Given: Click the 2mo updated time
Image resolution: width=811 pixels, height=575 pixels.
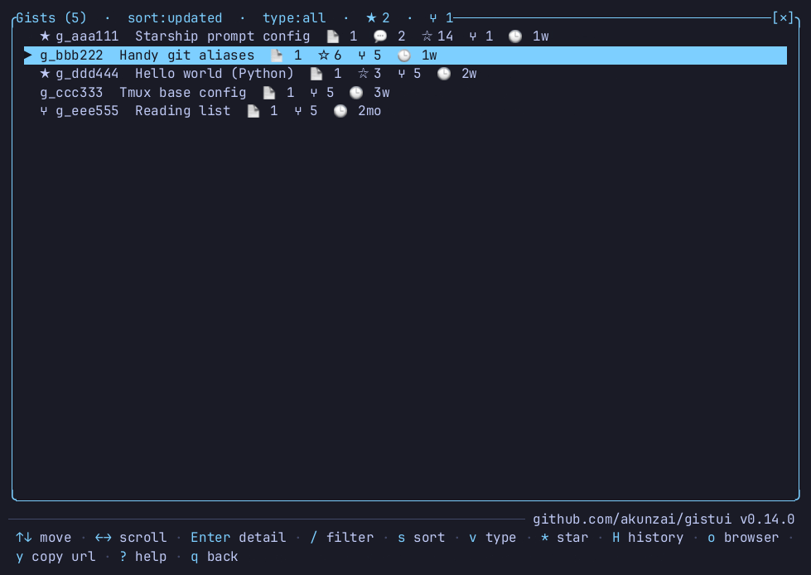Looking at the screenshot, I should coord(369,111).
